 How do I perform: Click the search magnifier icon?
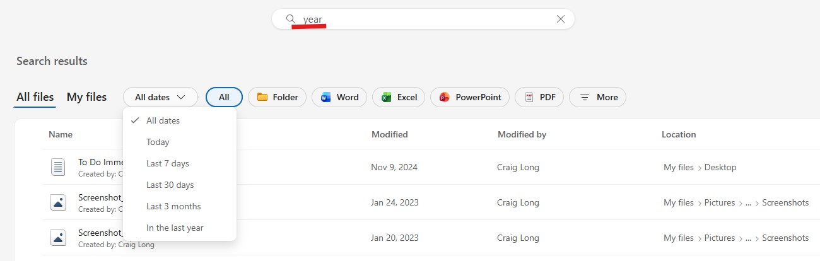[x=290, y=19]
